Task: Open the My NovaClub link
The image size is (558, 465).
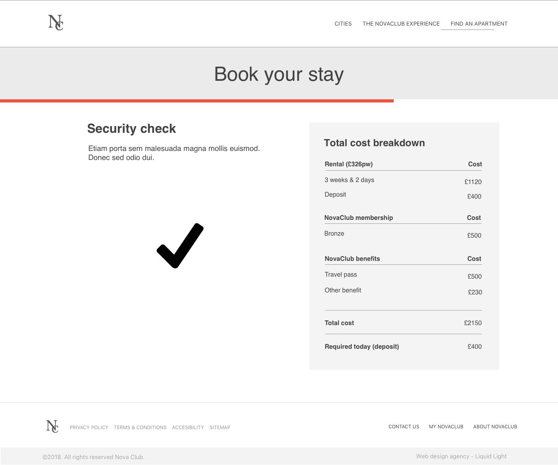Action: (446, 427)
